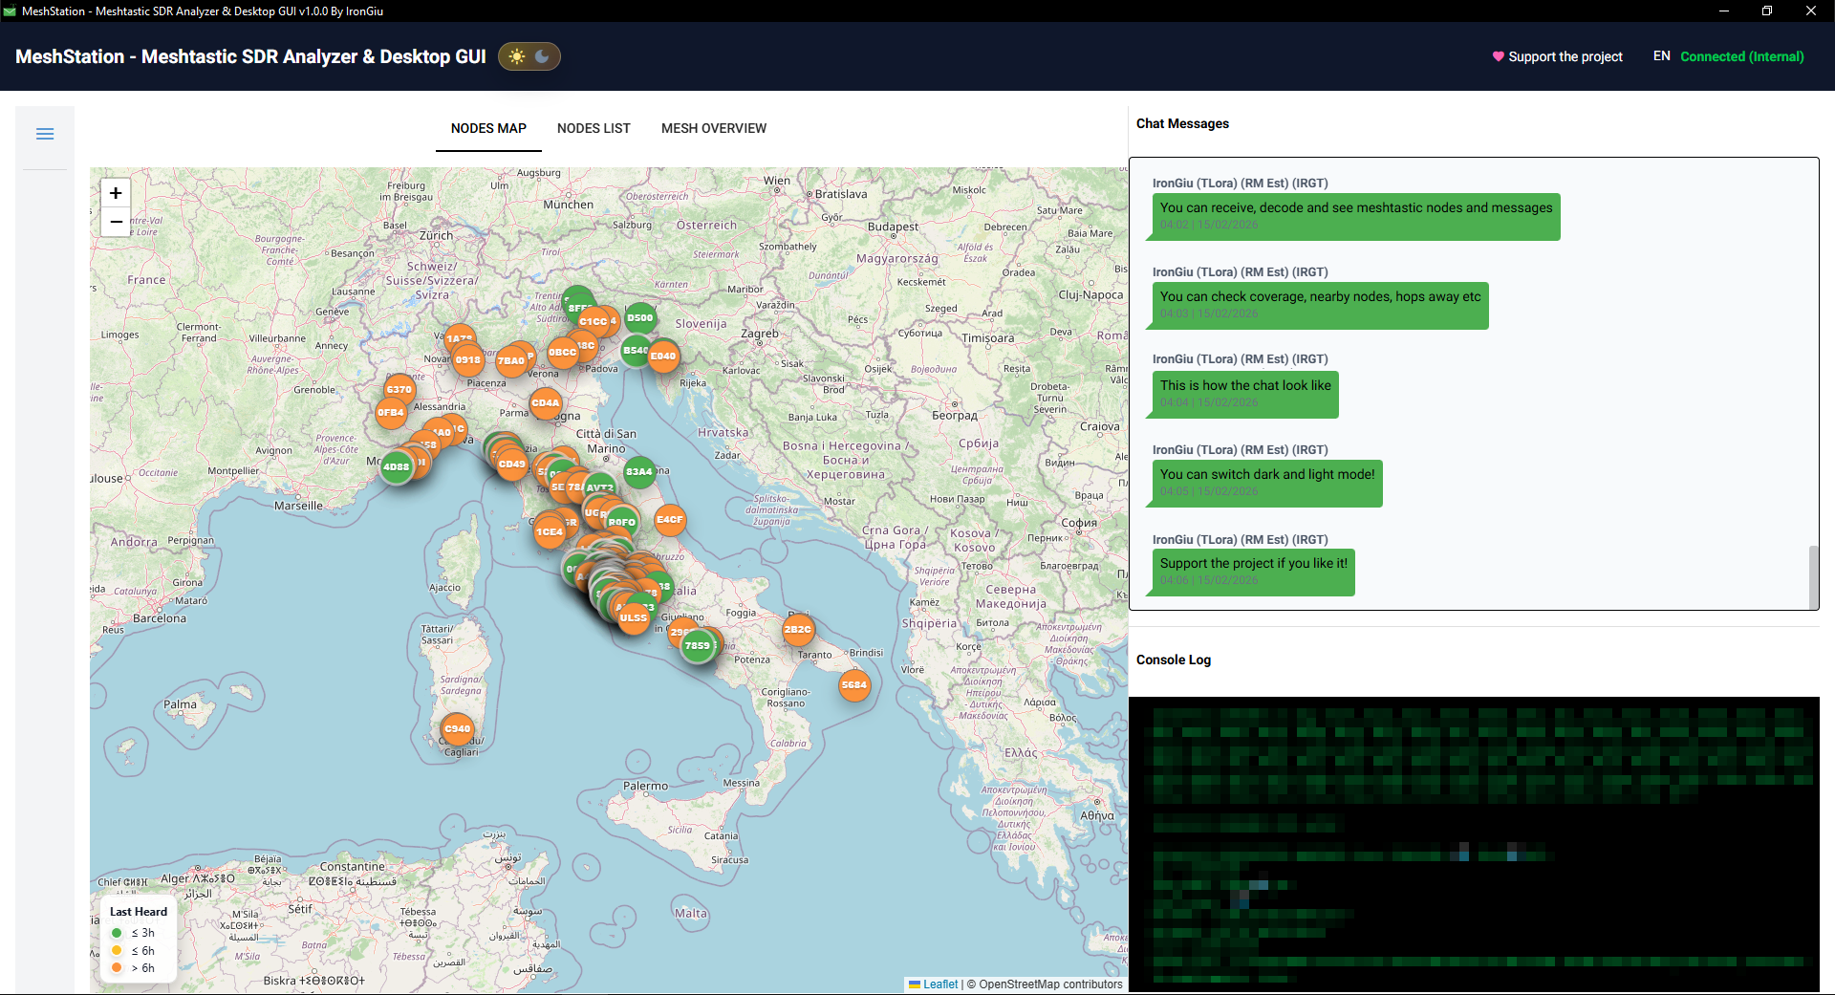Zoom out on the map
Image resolution: width=1835 pixels, height=995 pixels.
click(x=116, y=222)
